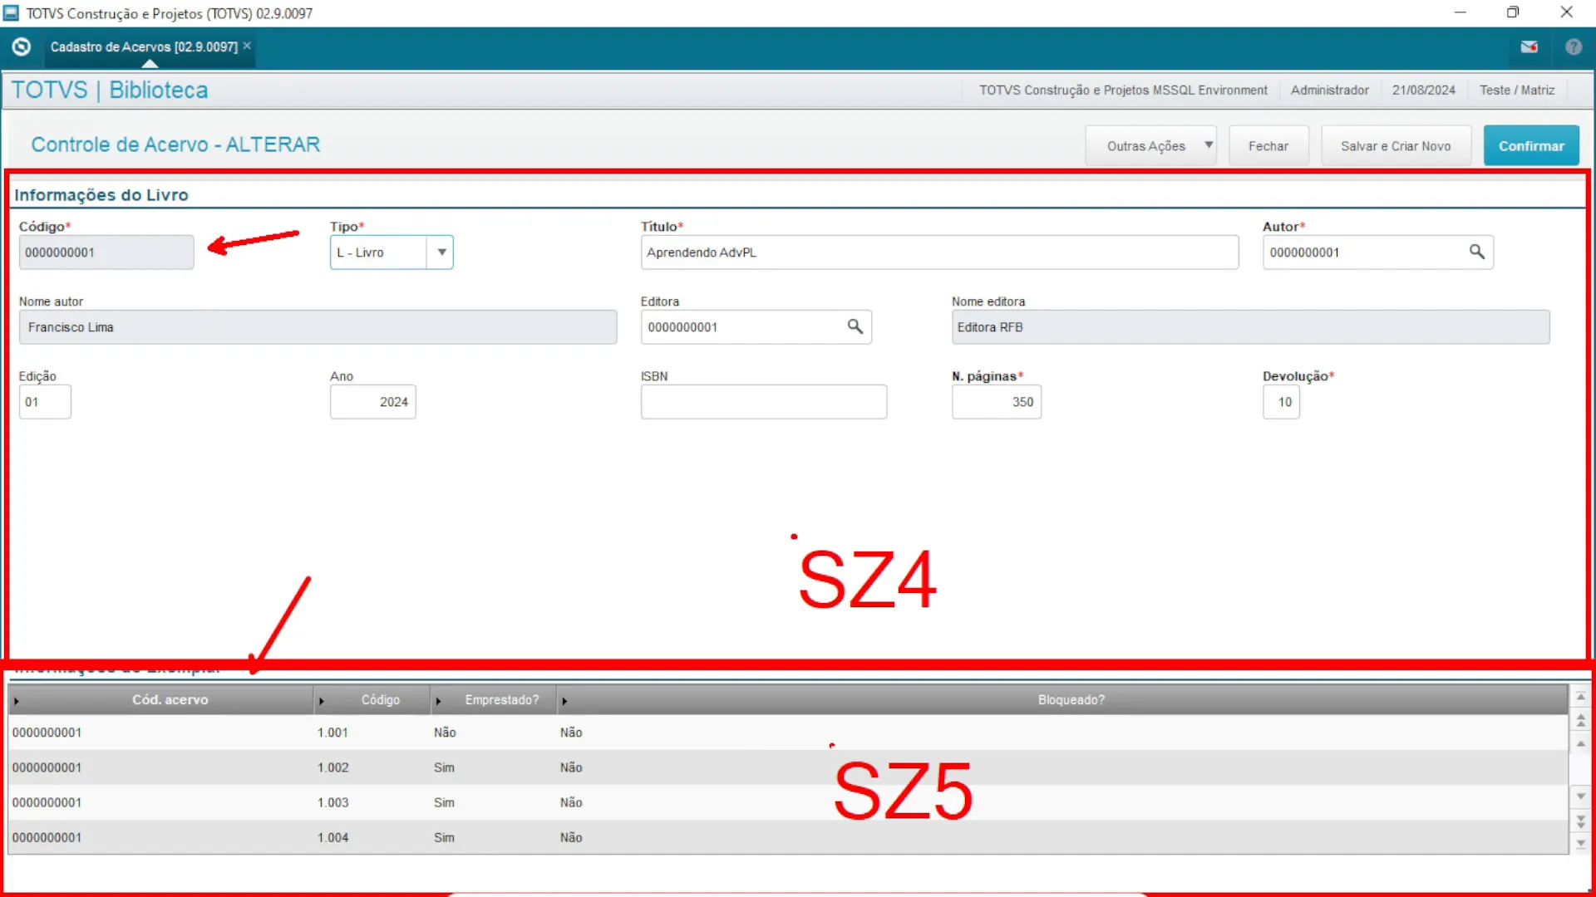
Task: Click Salvar e Criar Novo button
Action: click(x=1396, y=145)
